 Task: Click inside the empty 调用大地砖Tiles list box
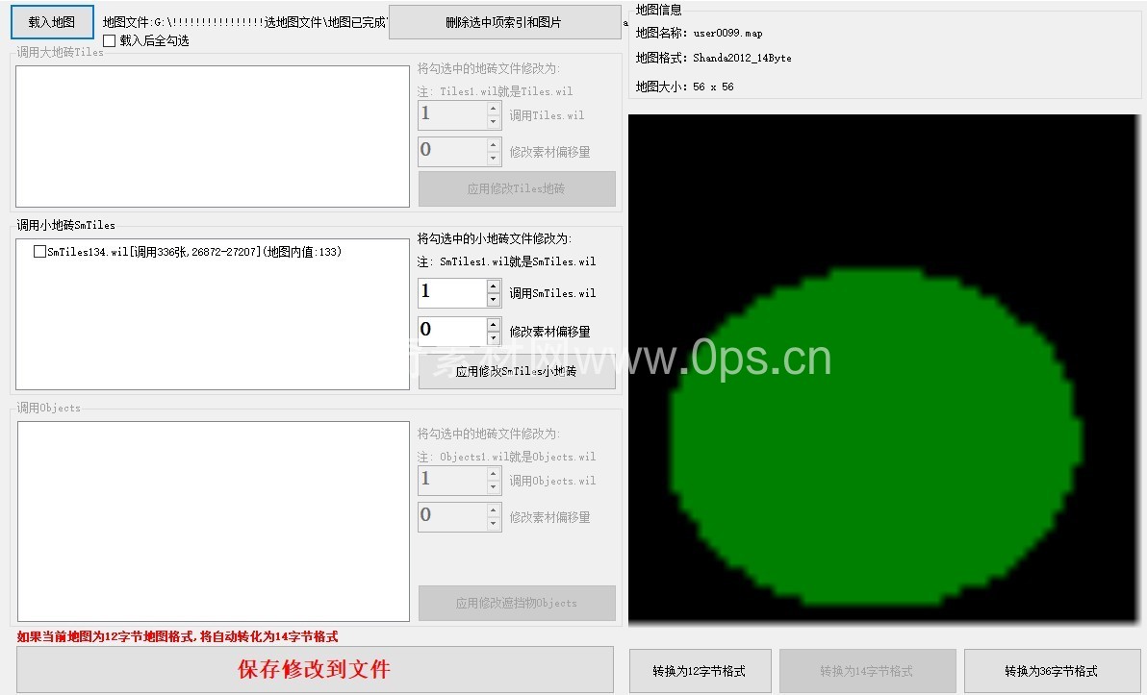[213, 134]
